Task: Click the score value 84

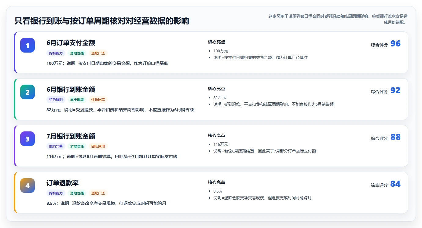Action: (x=395, y=184)
